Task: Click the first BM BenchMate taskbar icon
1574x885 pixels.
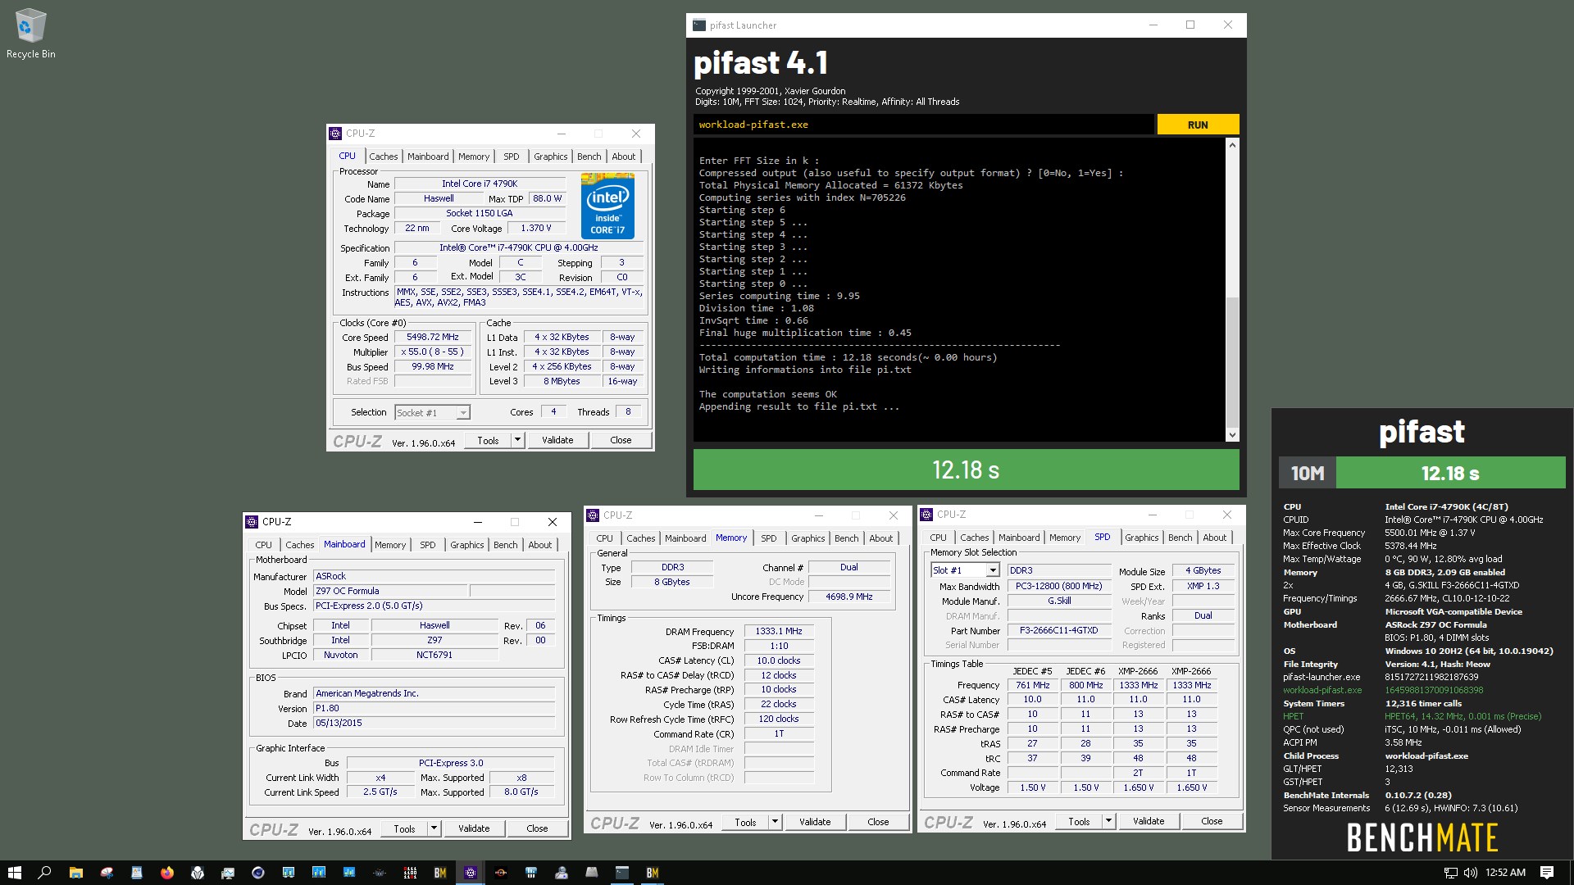Action: 440,873
